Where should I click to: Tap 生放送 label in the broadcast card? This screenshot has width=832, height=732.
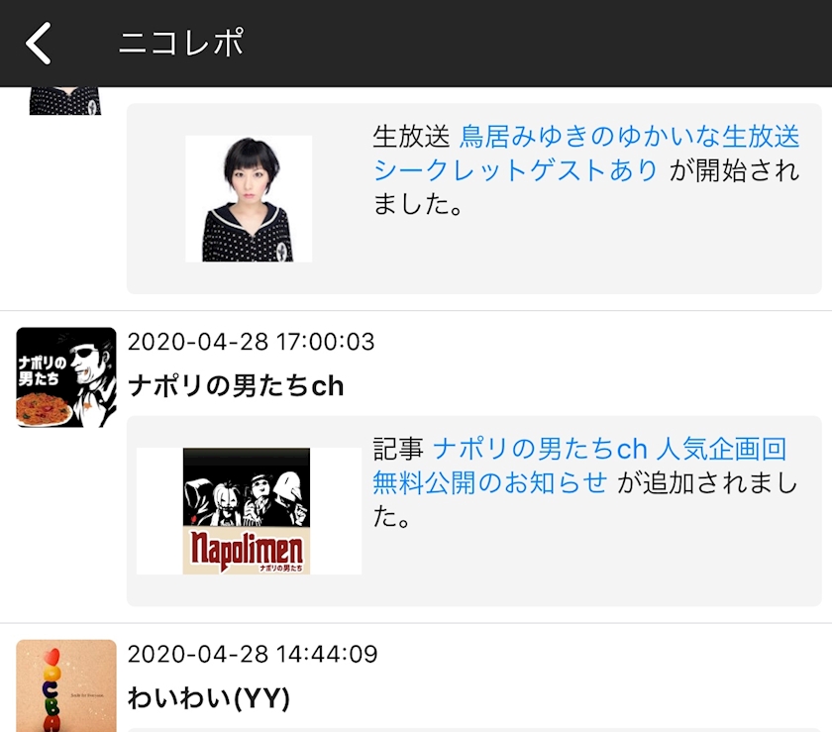click(411, 136)
